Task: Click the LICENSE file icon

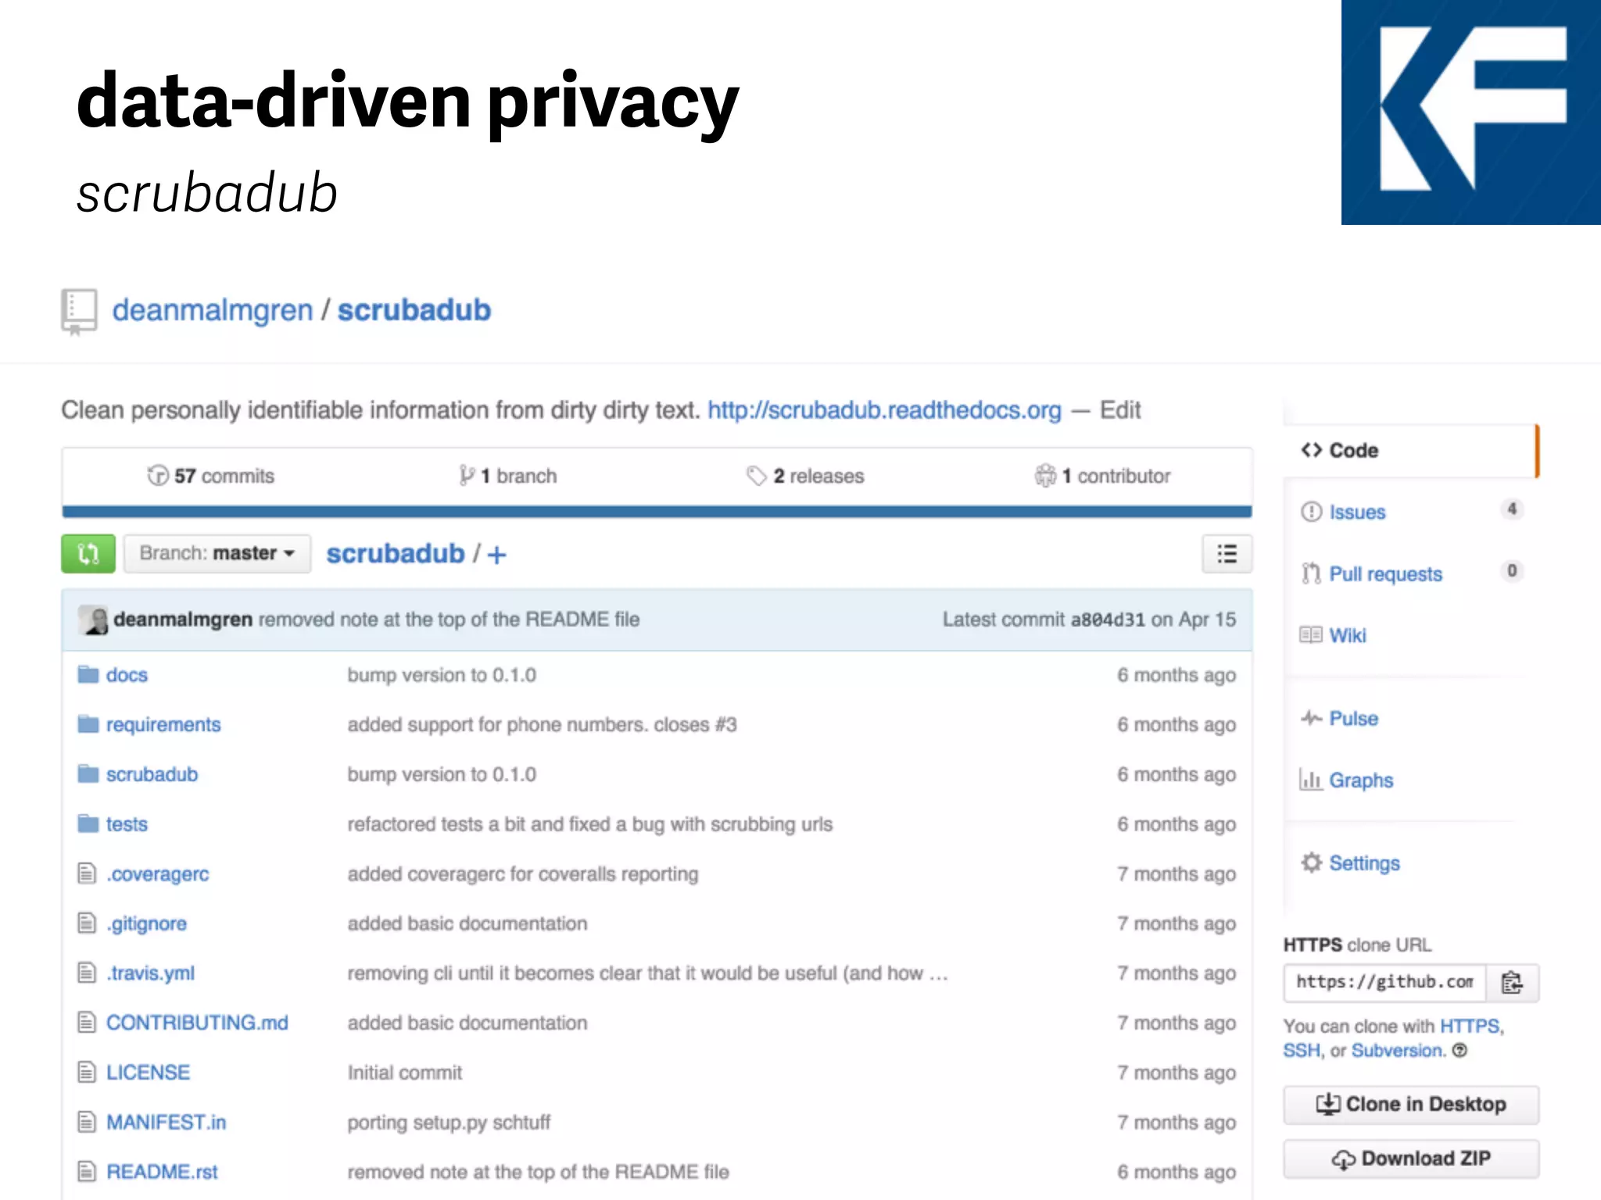Action: [x=87, y=1072]
